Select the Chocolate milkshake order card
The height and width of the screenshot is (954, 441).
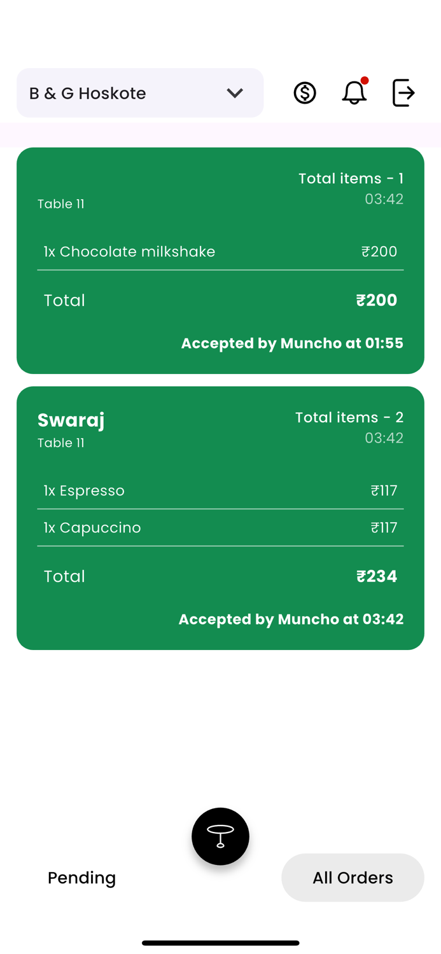coord(220,260)
